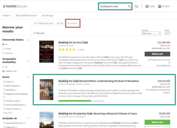This screenshot has width=177, height=128.
Task: Open the Sort By Relevance dropdown
Action: (x=151, y=33)
